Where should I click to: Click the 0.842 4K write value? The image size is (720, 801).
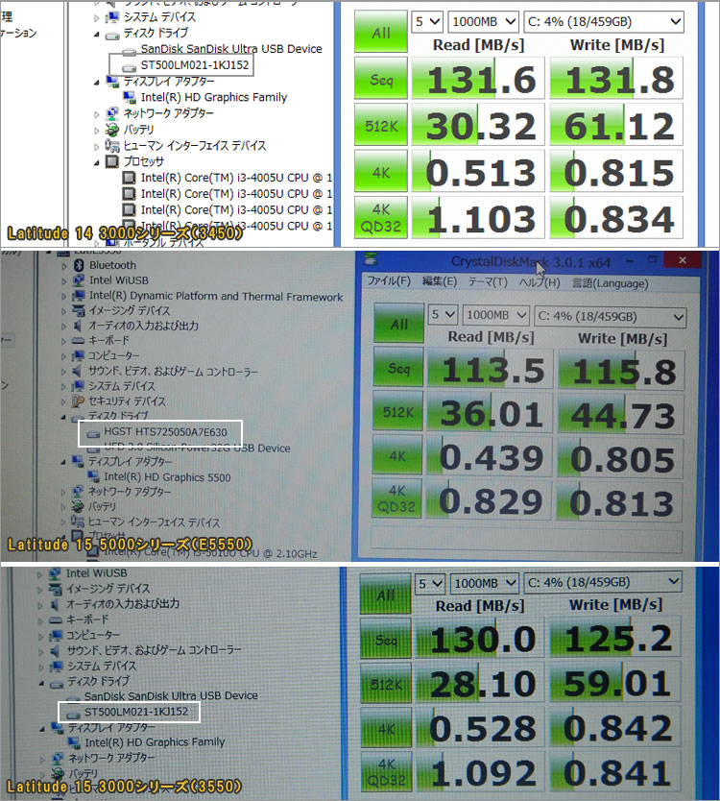click(614, 728)
